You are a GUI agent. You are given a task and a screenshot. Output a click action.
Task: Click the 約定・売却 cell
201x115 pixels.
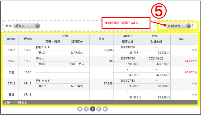point(77,64)
